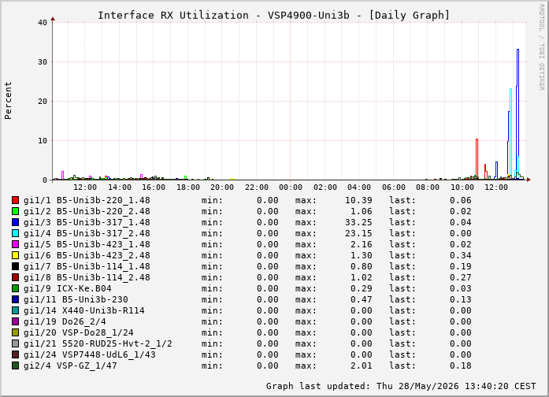
Task: Click the cyan spike peaking near 23 percent
Action: (511, 133)
